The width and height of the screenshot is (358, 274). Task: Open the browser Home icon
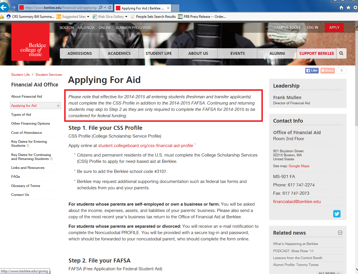(341, 8)
